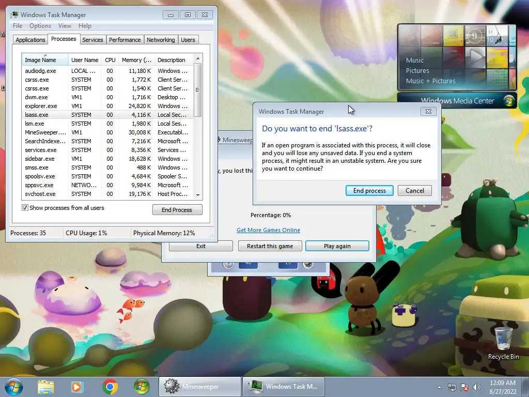Image resolution: width=529 pixels, height=397 pixels.
Task: Select the sppsvc.exe process row
Action: [x=107, y=185]
